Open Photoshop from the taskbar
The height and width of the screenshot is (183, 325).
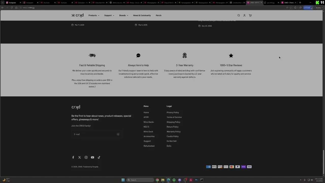coord(196,180)
